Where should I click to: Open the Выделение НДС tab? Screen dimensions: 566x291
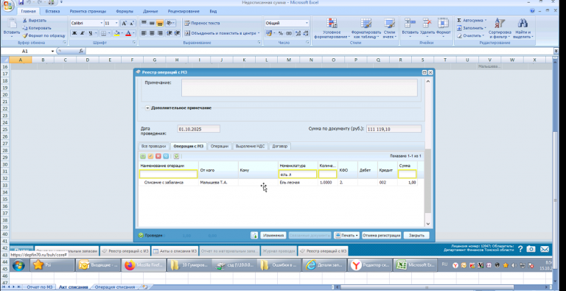[x=250, y=146]
